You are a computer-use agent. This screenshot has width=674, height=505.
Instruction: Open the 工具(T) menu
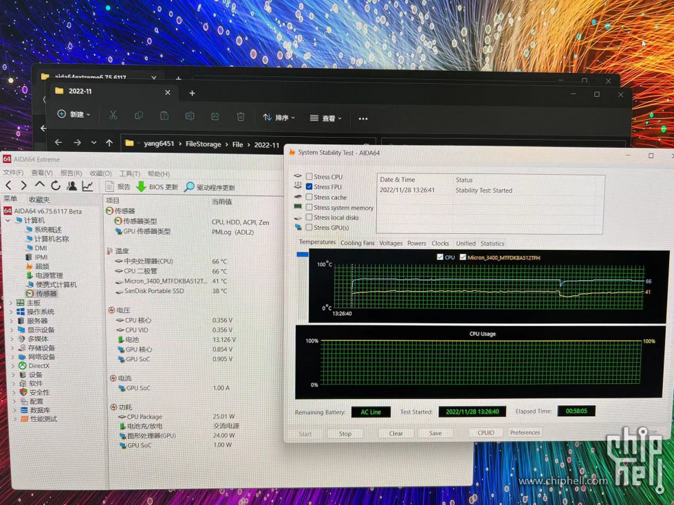click(x=129, y=174)
